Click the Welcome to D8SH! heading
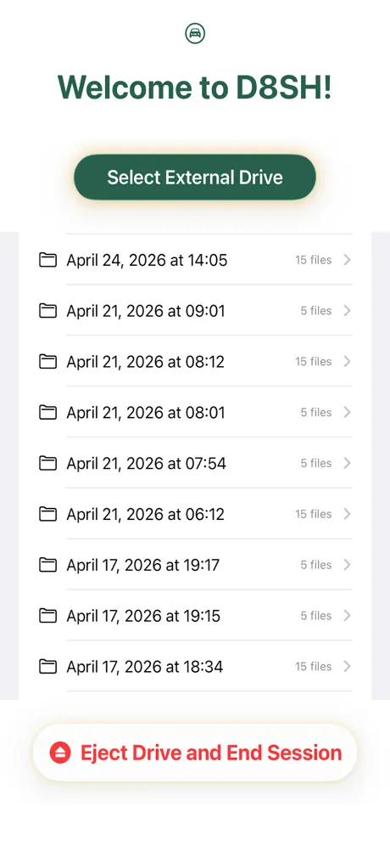This screenshot has height=846, width=390. click(x=195, y=87)
